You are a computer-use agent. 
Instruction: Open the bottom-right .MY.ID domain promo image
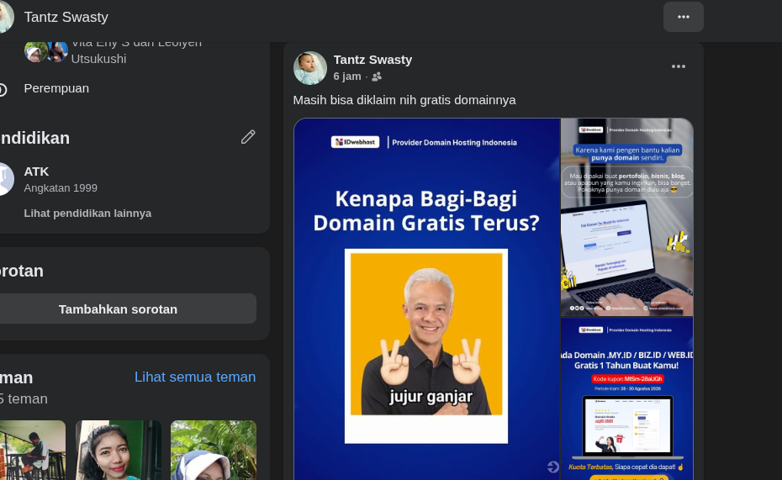click(x=627, y=398)
